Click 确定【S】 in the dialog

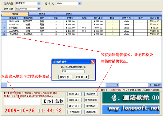65,77
